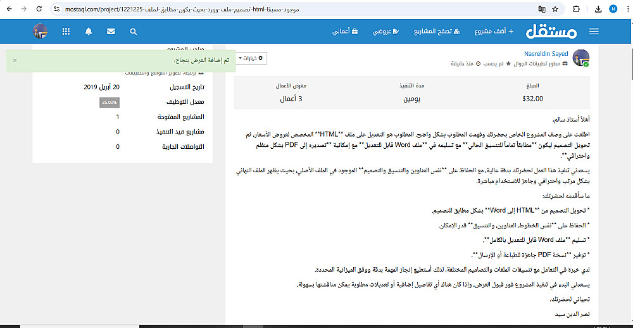Click تاريخ التسجيل label
The height and width of the screenshot is (328, 633).
(x=187, y=87)
